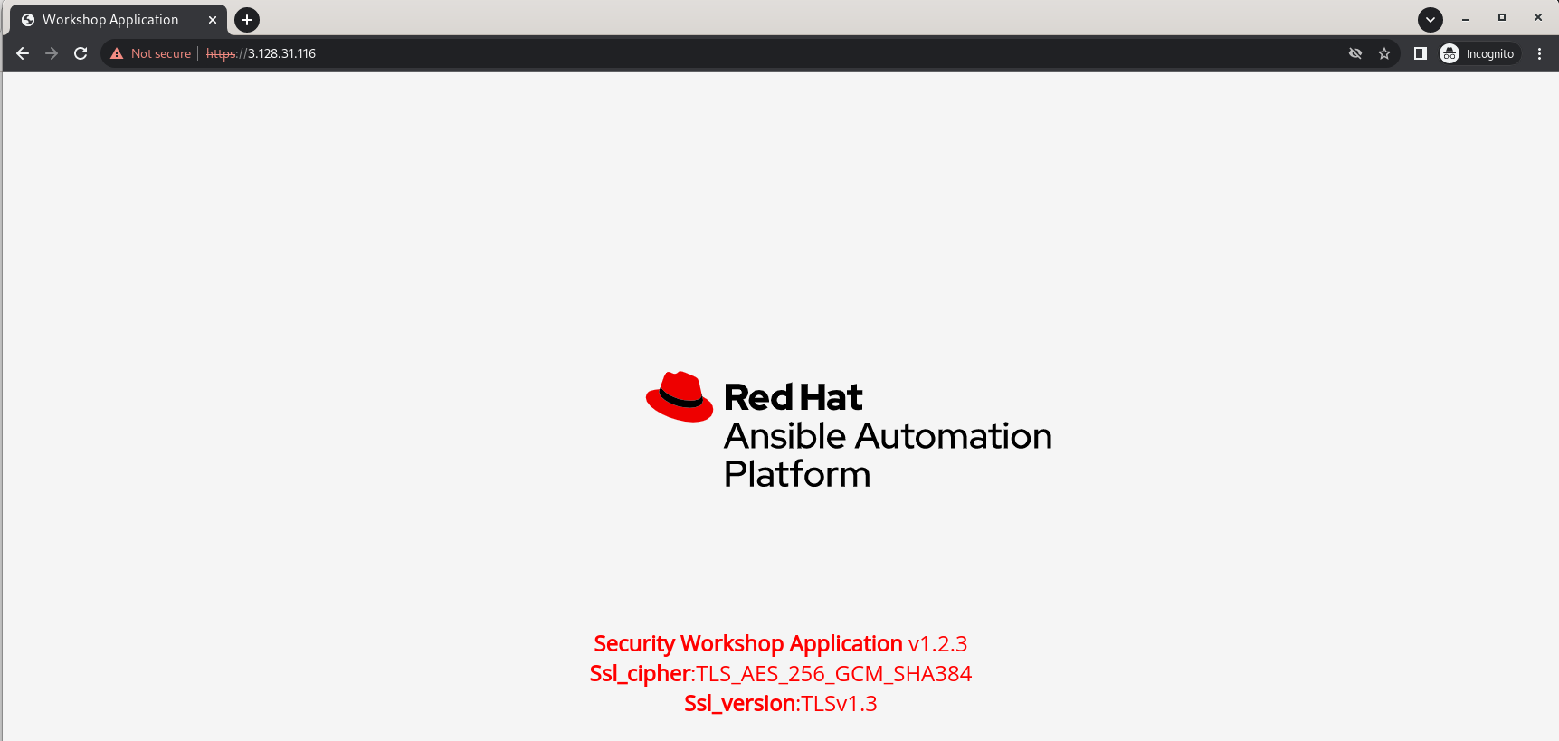Viewport: 1559px width, 741px height.
Task: Reload the page with refresh icon
Action: 81,53
